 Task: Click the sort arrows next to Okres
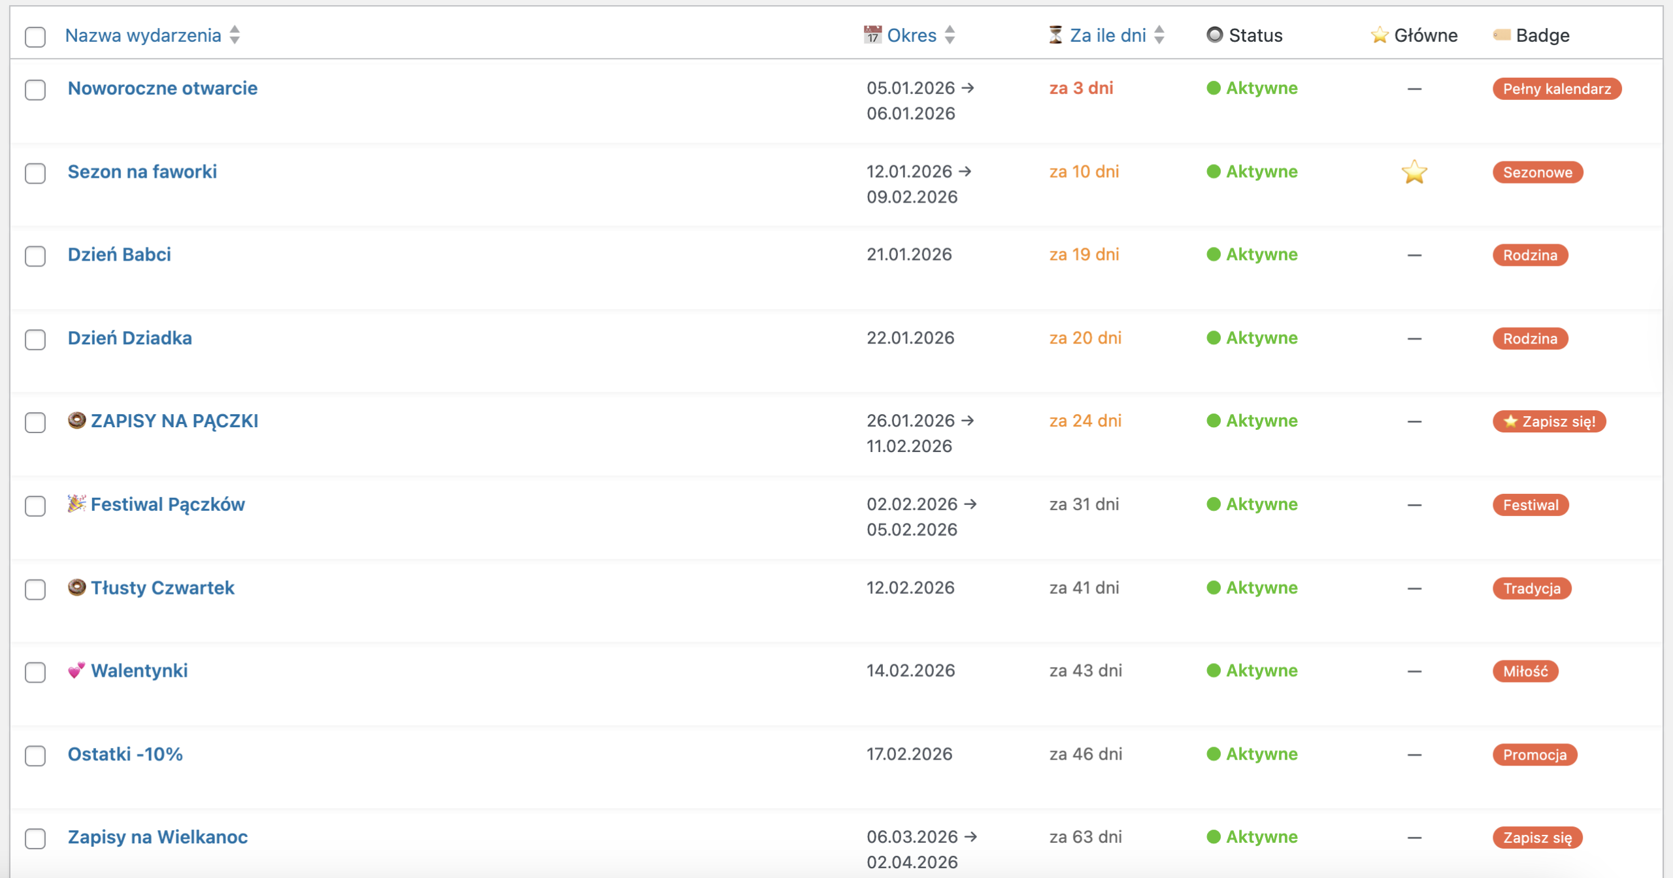coord(950,35)
